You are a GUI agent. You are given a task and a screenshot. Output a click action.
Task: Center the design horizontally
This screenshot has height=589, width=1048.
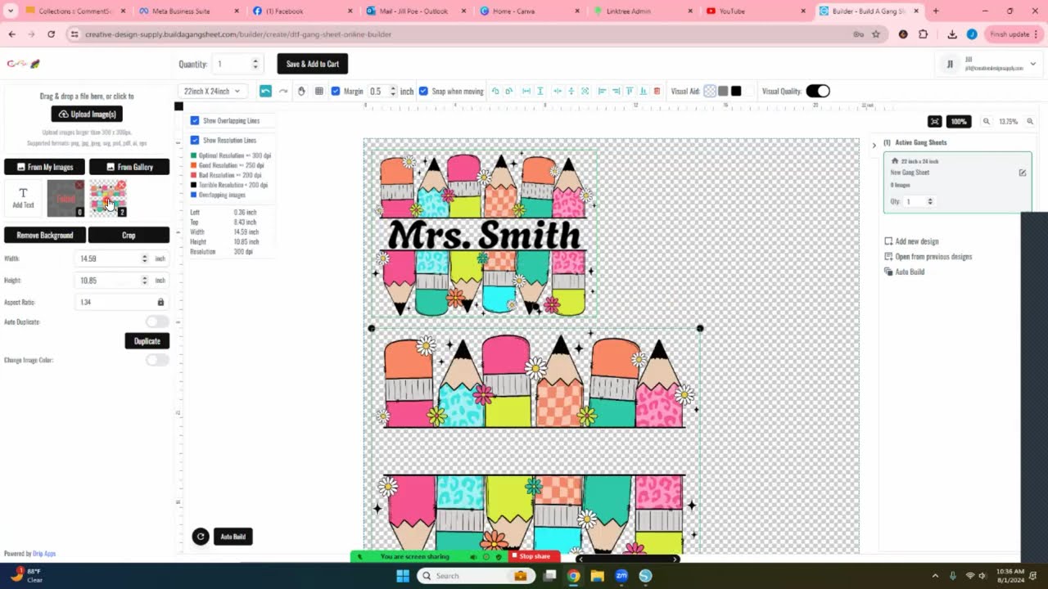pyautogui.click(x=558, y=91)
